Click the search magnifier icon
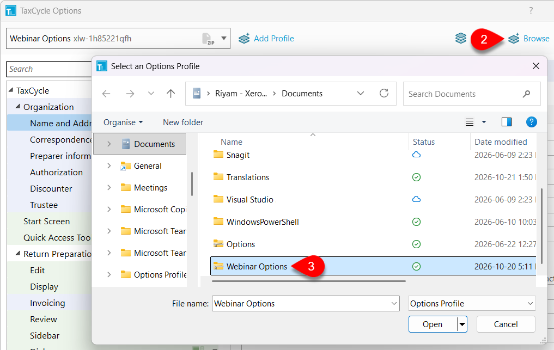This screenshot has width=554, height=350. (x=526, y=94)
